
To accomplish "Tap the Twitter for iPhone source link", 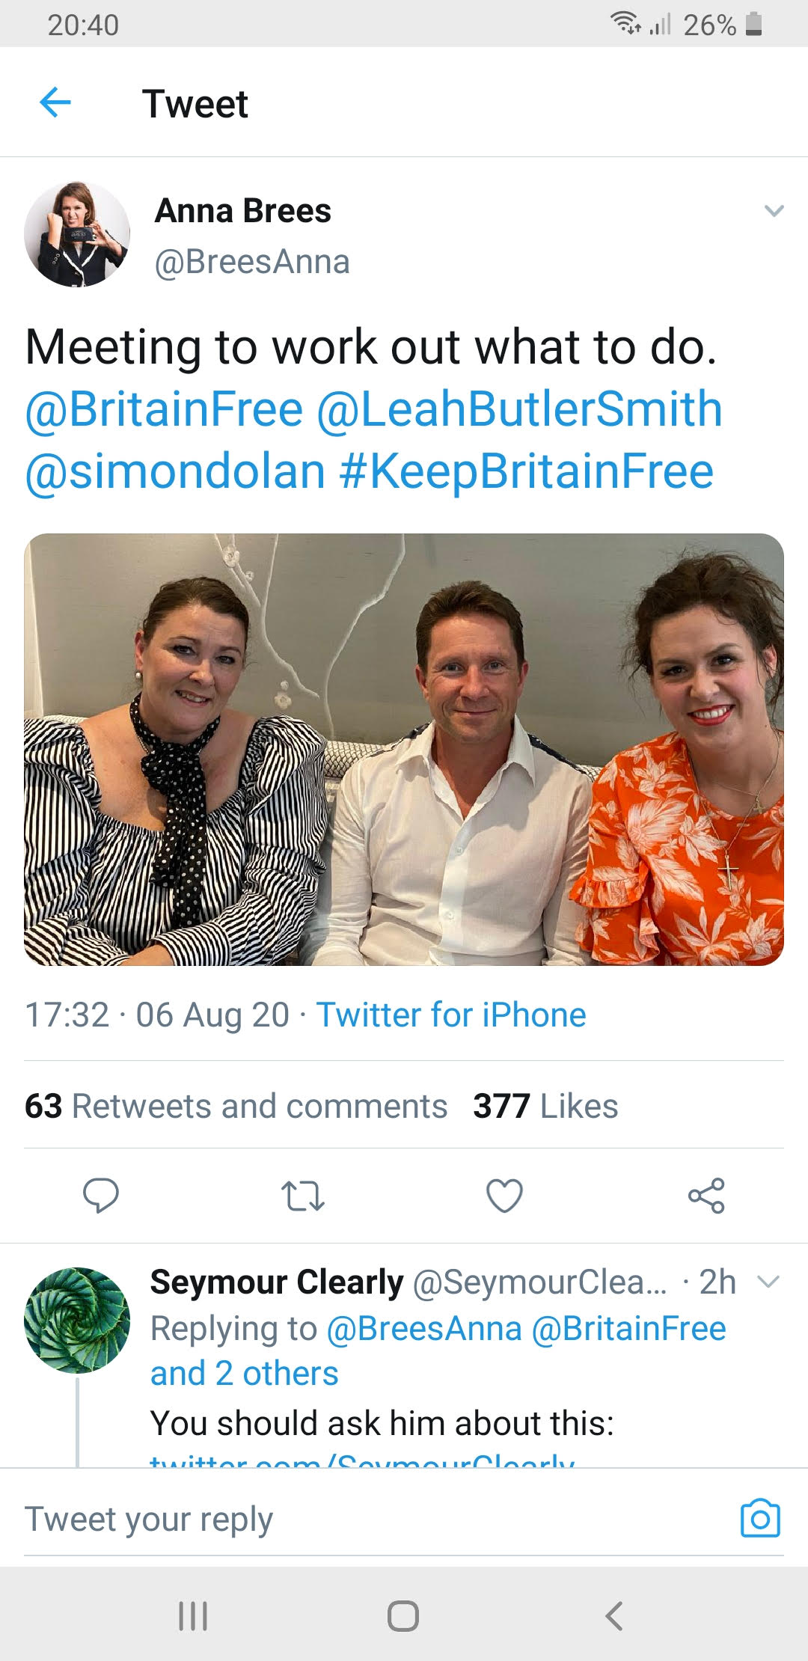I will 451,1015.
